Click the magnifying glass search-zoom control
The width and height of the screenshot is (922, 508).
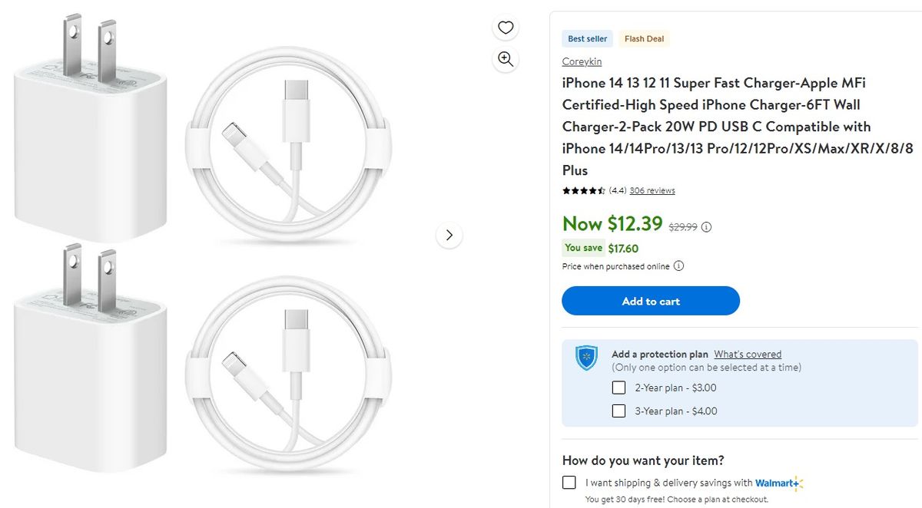pyautogui.click(x=505, y=58)
